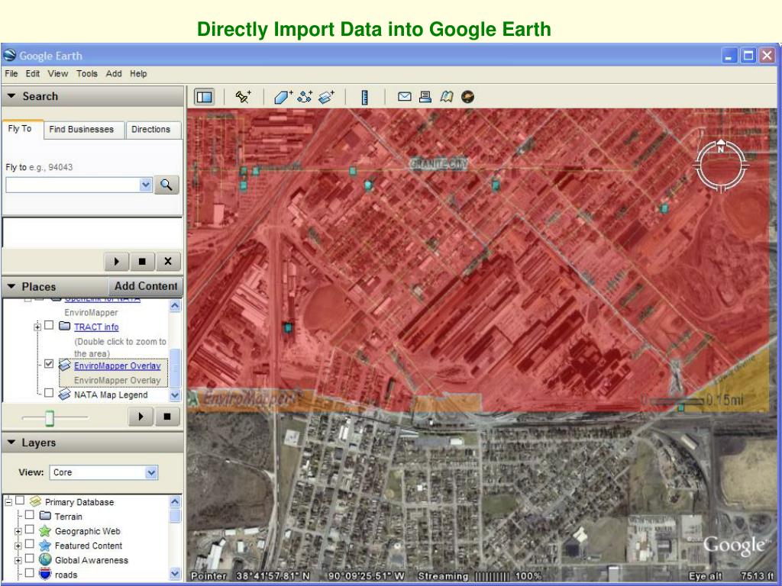The image size is (782, 586).
Task: Select the Add Path tool
Action: pos(305,97)
